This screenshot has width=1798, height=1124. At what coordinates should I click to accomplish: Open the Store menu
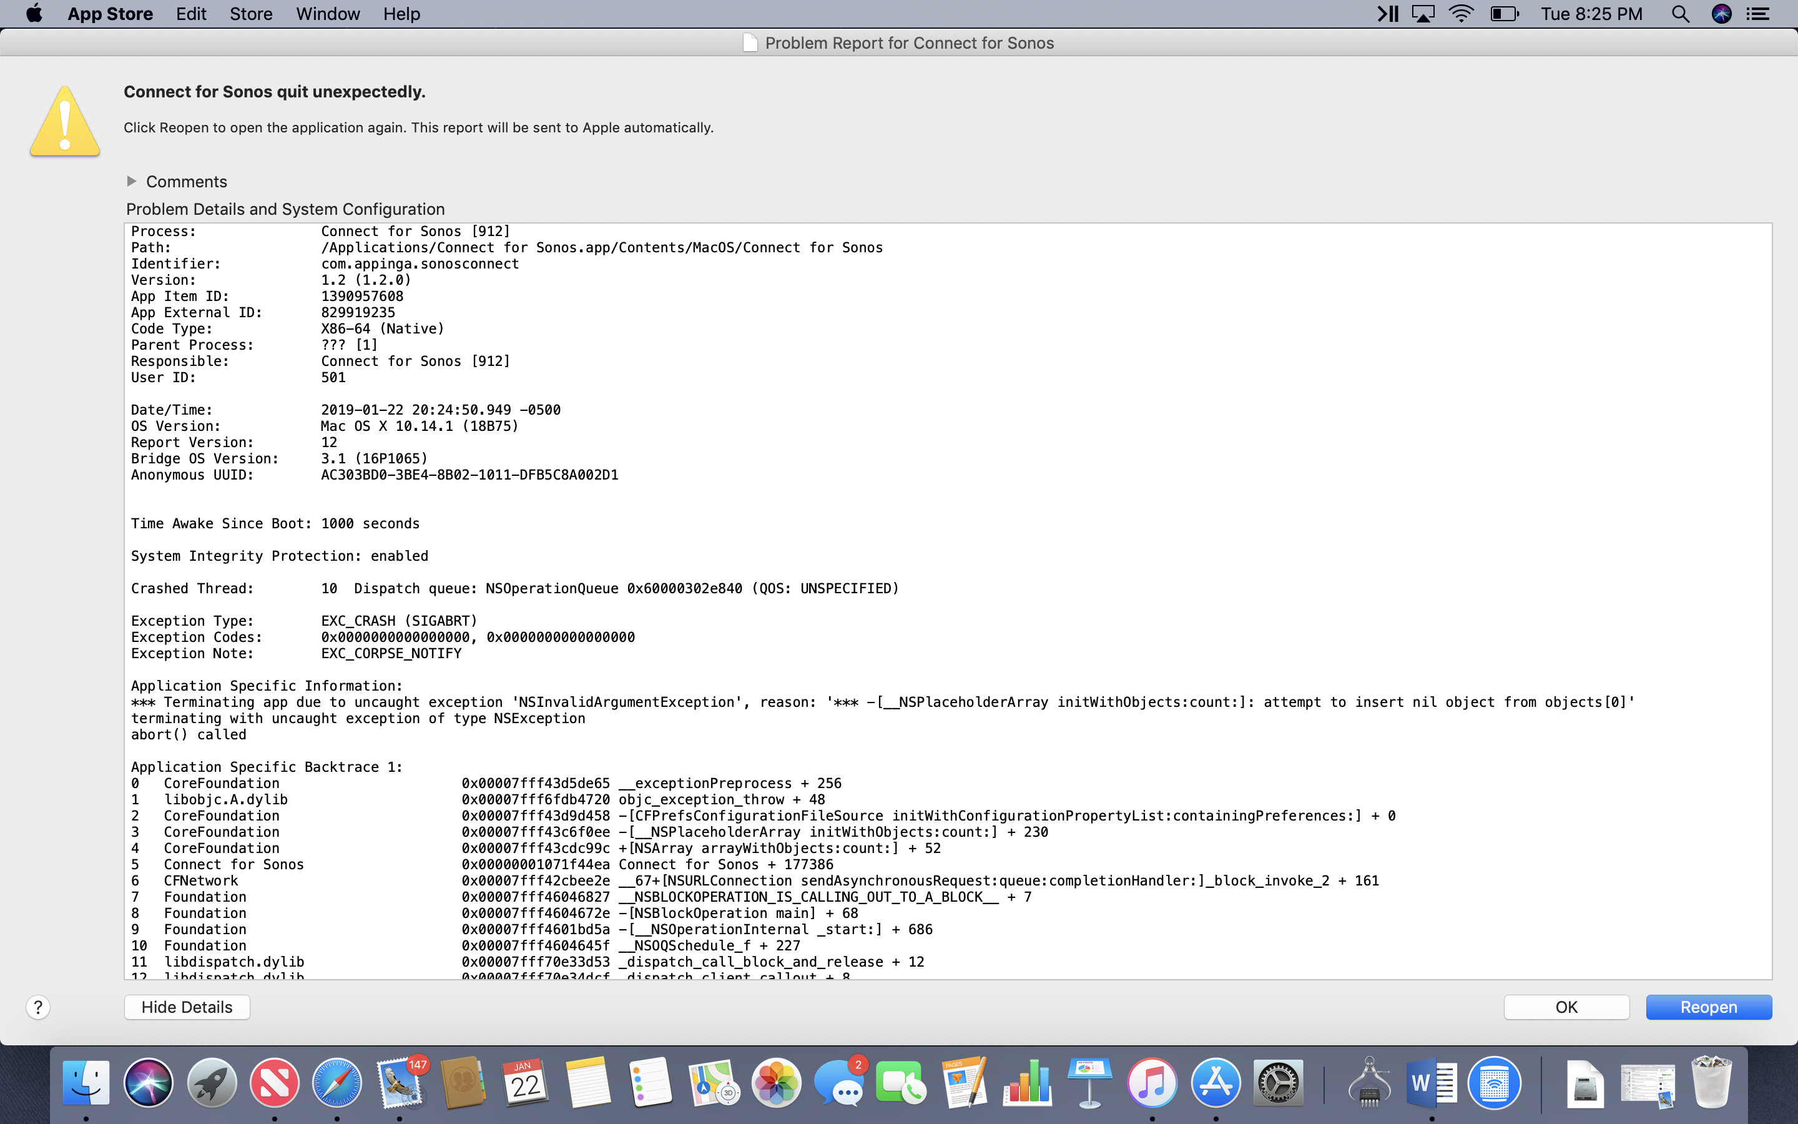click(x=251, y=13)
